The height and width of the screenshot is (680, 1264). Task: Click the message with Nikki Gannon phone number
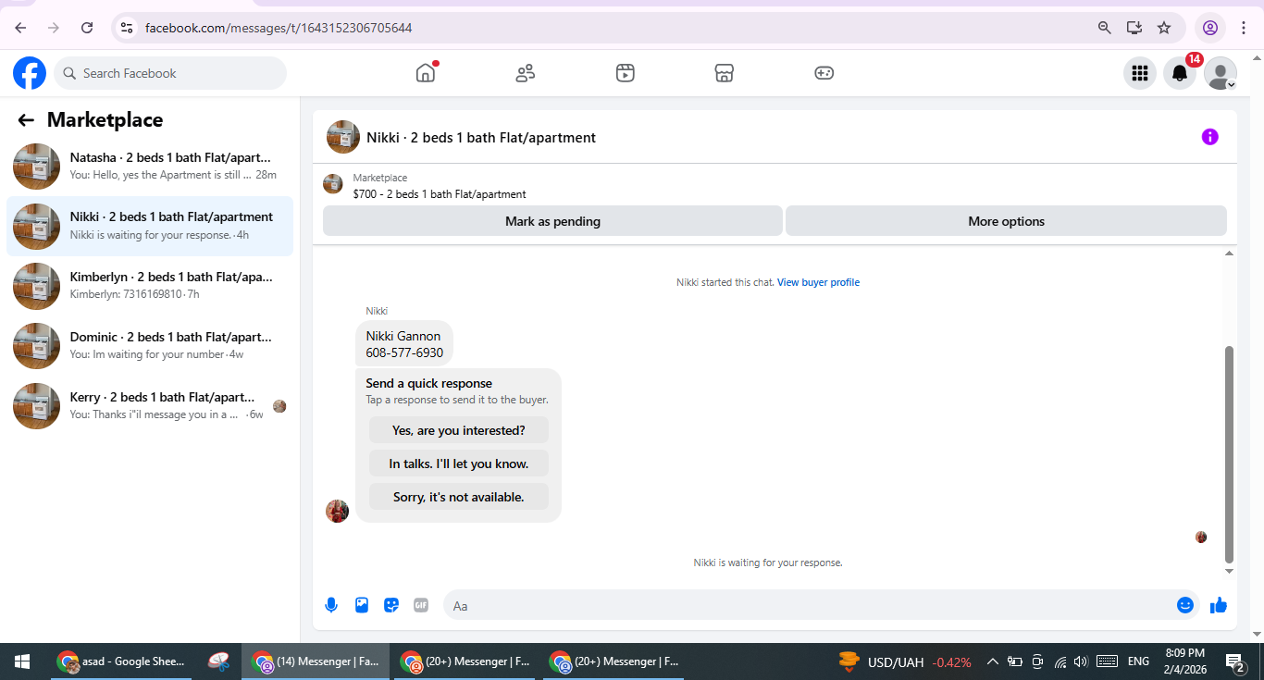click(x=404, y=344)
